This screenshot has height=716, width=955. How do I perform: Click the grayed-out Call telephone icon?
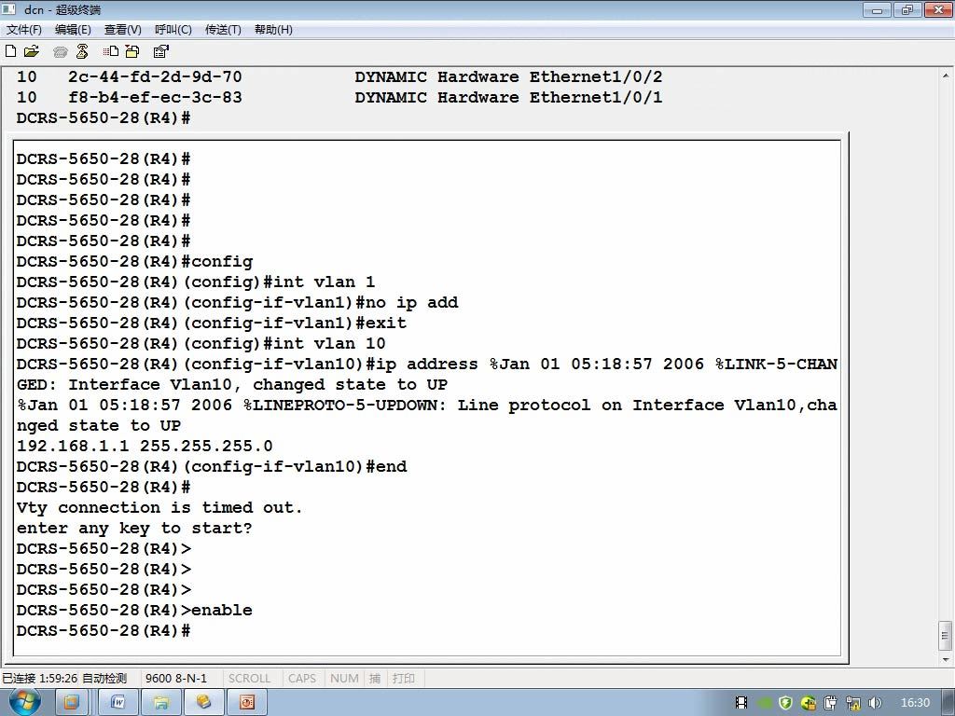click(60, 52)
